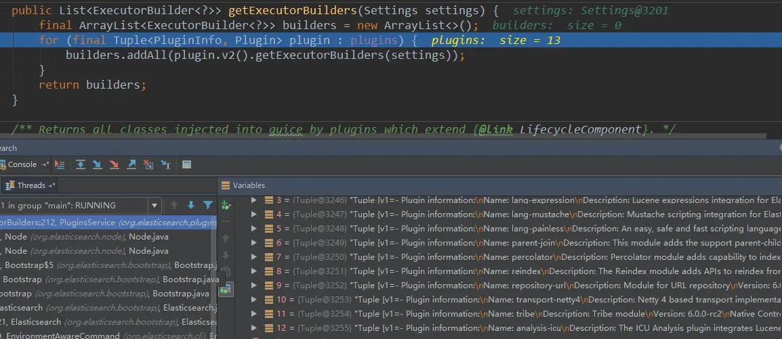Toggle the Show Watches glasses icon
The width and height of the screenshot is (782, 339).
click(226, 289)
